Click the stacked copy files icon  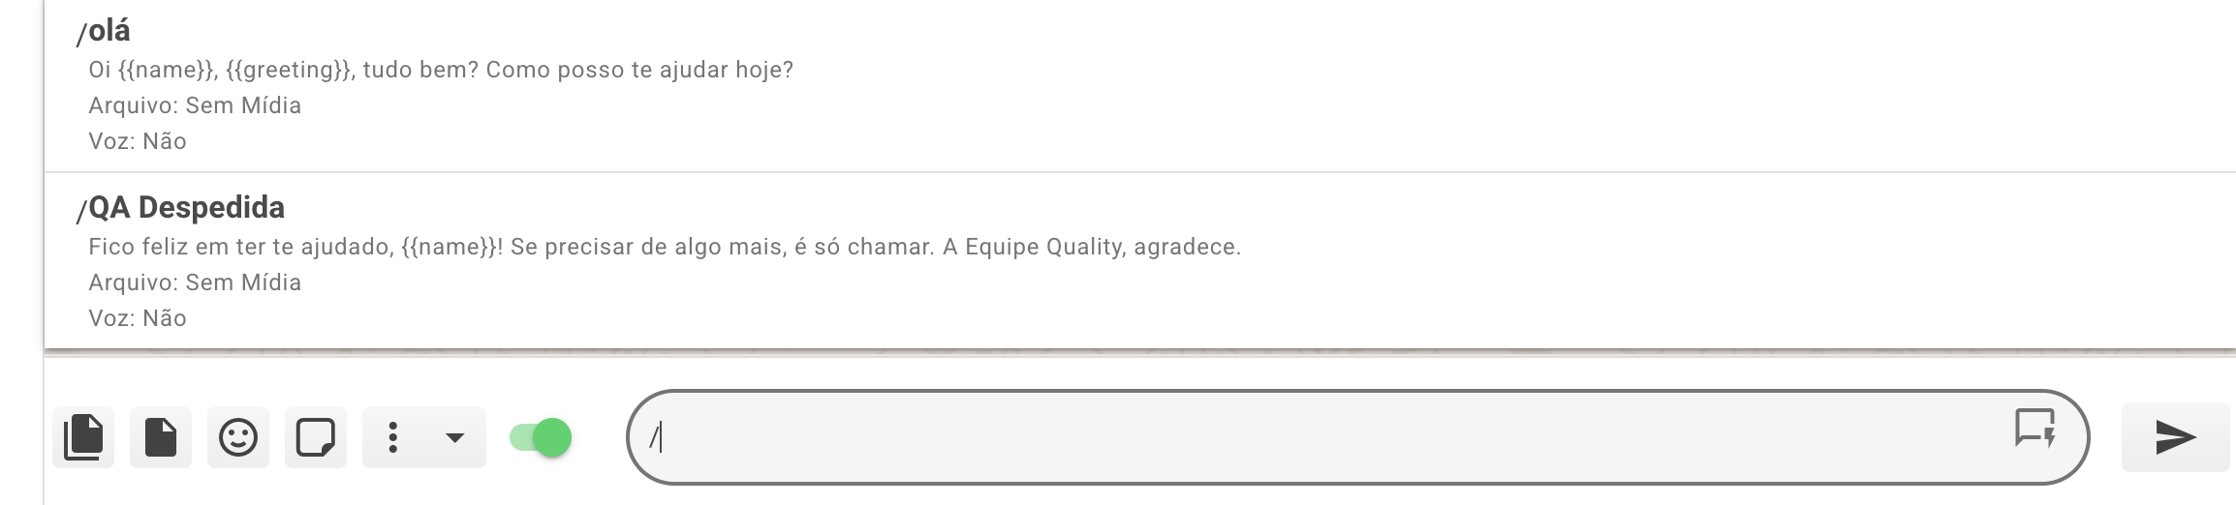tap(83, 437)
